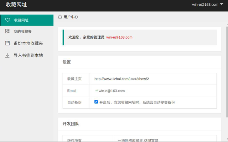This screenshot has width=228, height=142.
Task: Click 用户中心 breadcrumb text
Action: (71, 17)
